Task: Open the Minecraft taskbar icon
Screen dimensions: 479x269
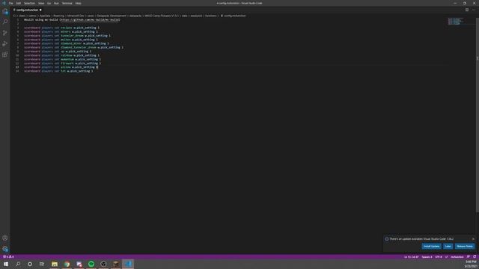Action: (116, 264)
